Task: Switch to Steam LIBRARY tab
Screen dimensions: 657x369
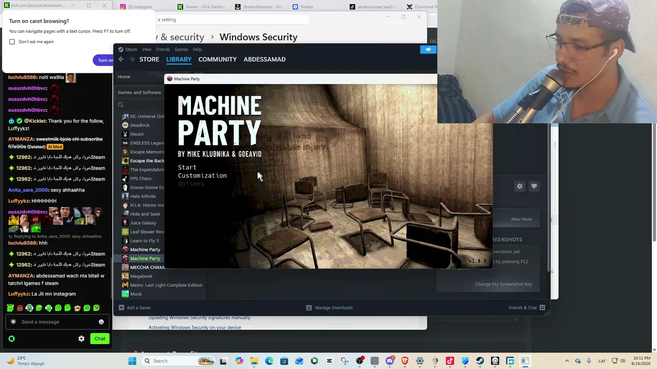Action: click(179, 59)
